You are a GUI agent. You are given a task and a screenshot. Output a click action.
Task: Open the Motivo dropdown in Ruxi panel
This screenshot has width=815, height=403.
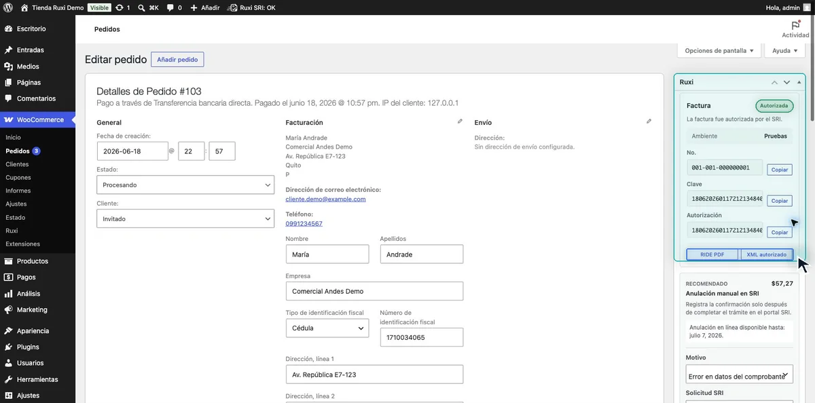tap(740, 375)
